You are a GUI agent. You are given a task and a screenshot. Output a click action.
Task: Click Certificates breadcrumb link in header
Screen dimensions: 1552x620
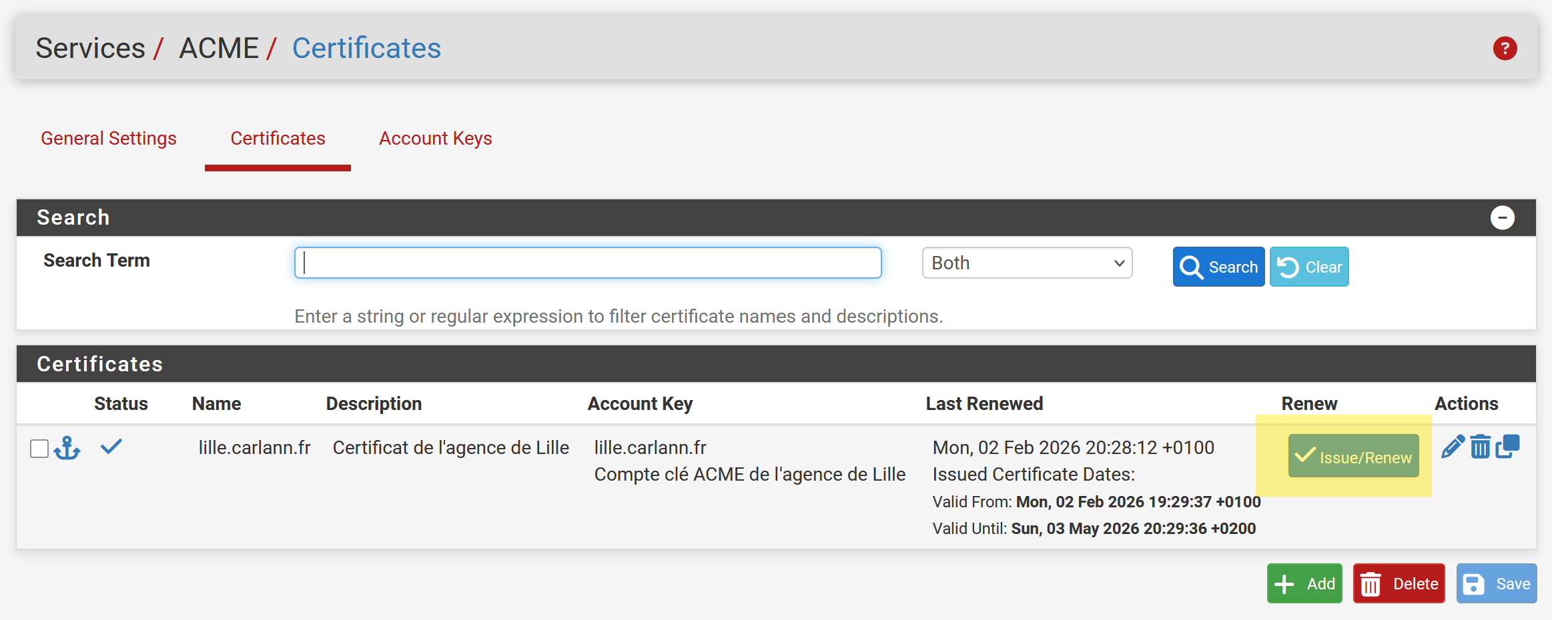tap(366, 48)
